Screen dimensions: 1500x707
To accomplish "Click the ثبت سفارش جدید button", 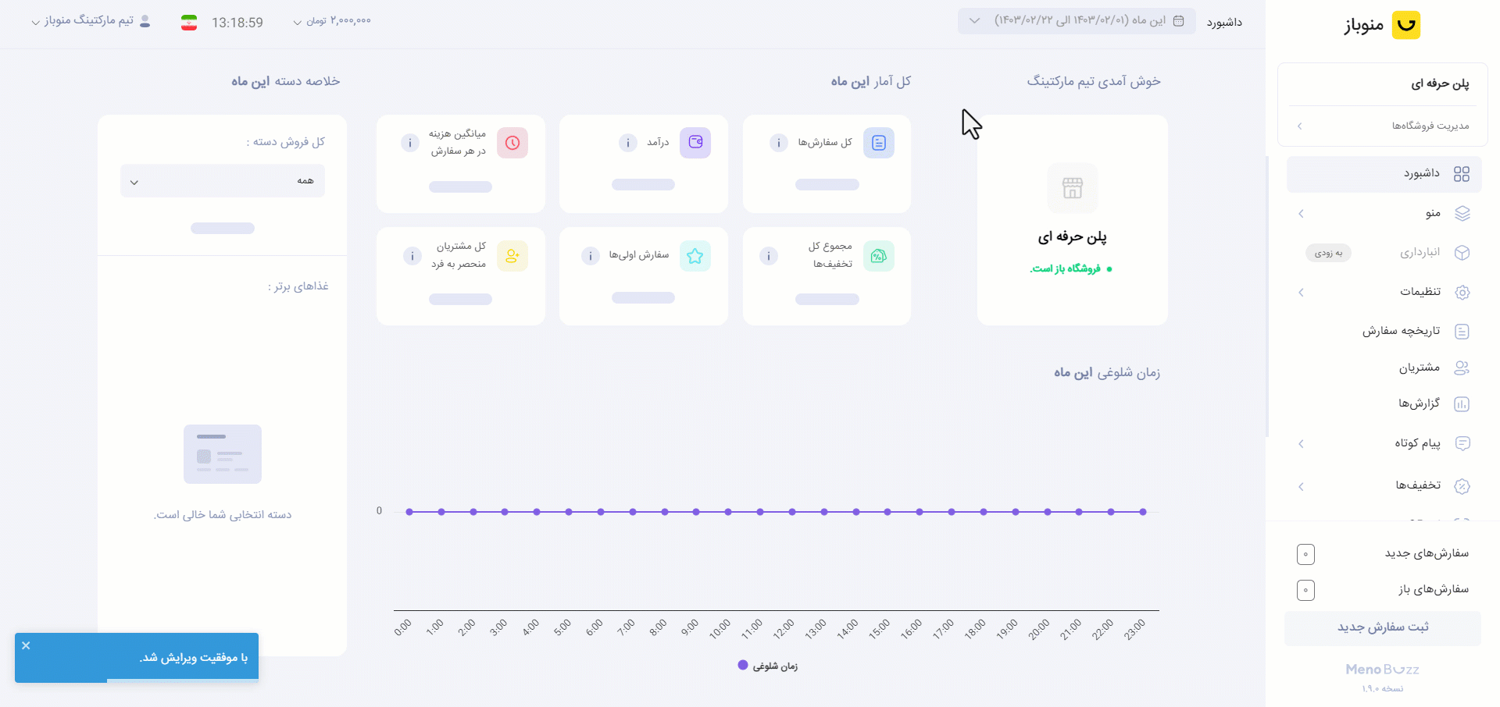I will [x=1383, y=627].
